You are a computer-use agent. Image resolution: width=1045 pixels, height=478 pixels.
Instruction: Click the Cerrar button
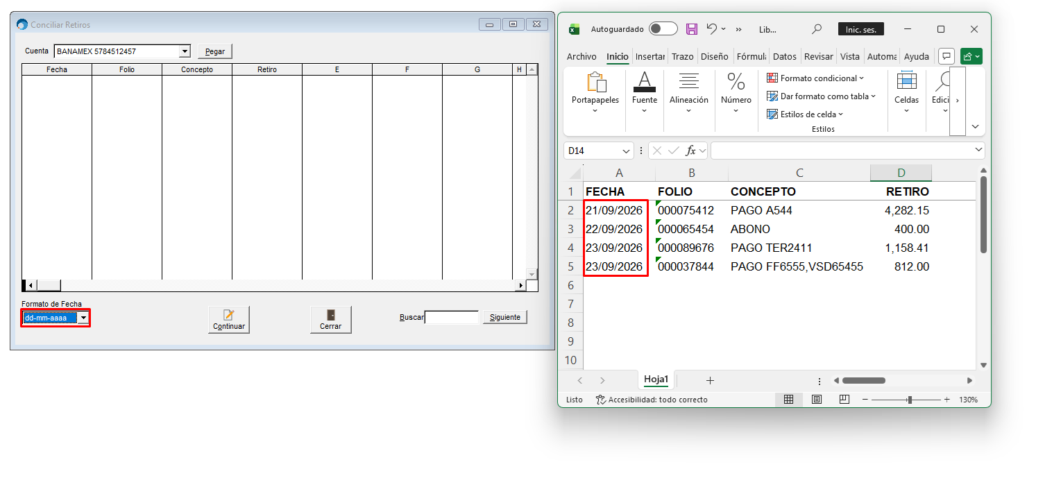(x=330, y=320)
